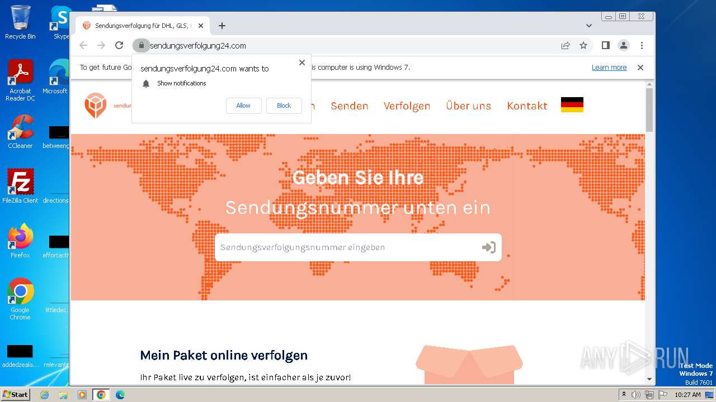Viewport: 716px width, 402px height.
Task: Show hidden system tray icons
Action: click(x=624, y=395)
